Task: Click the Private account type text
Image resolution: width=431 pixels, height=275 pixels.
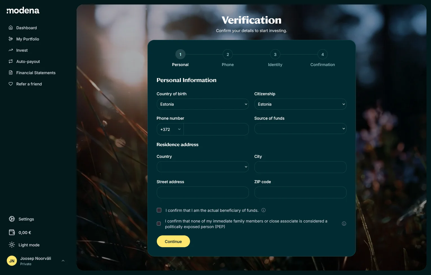Action: pos(26,264)
